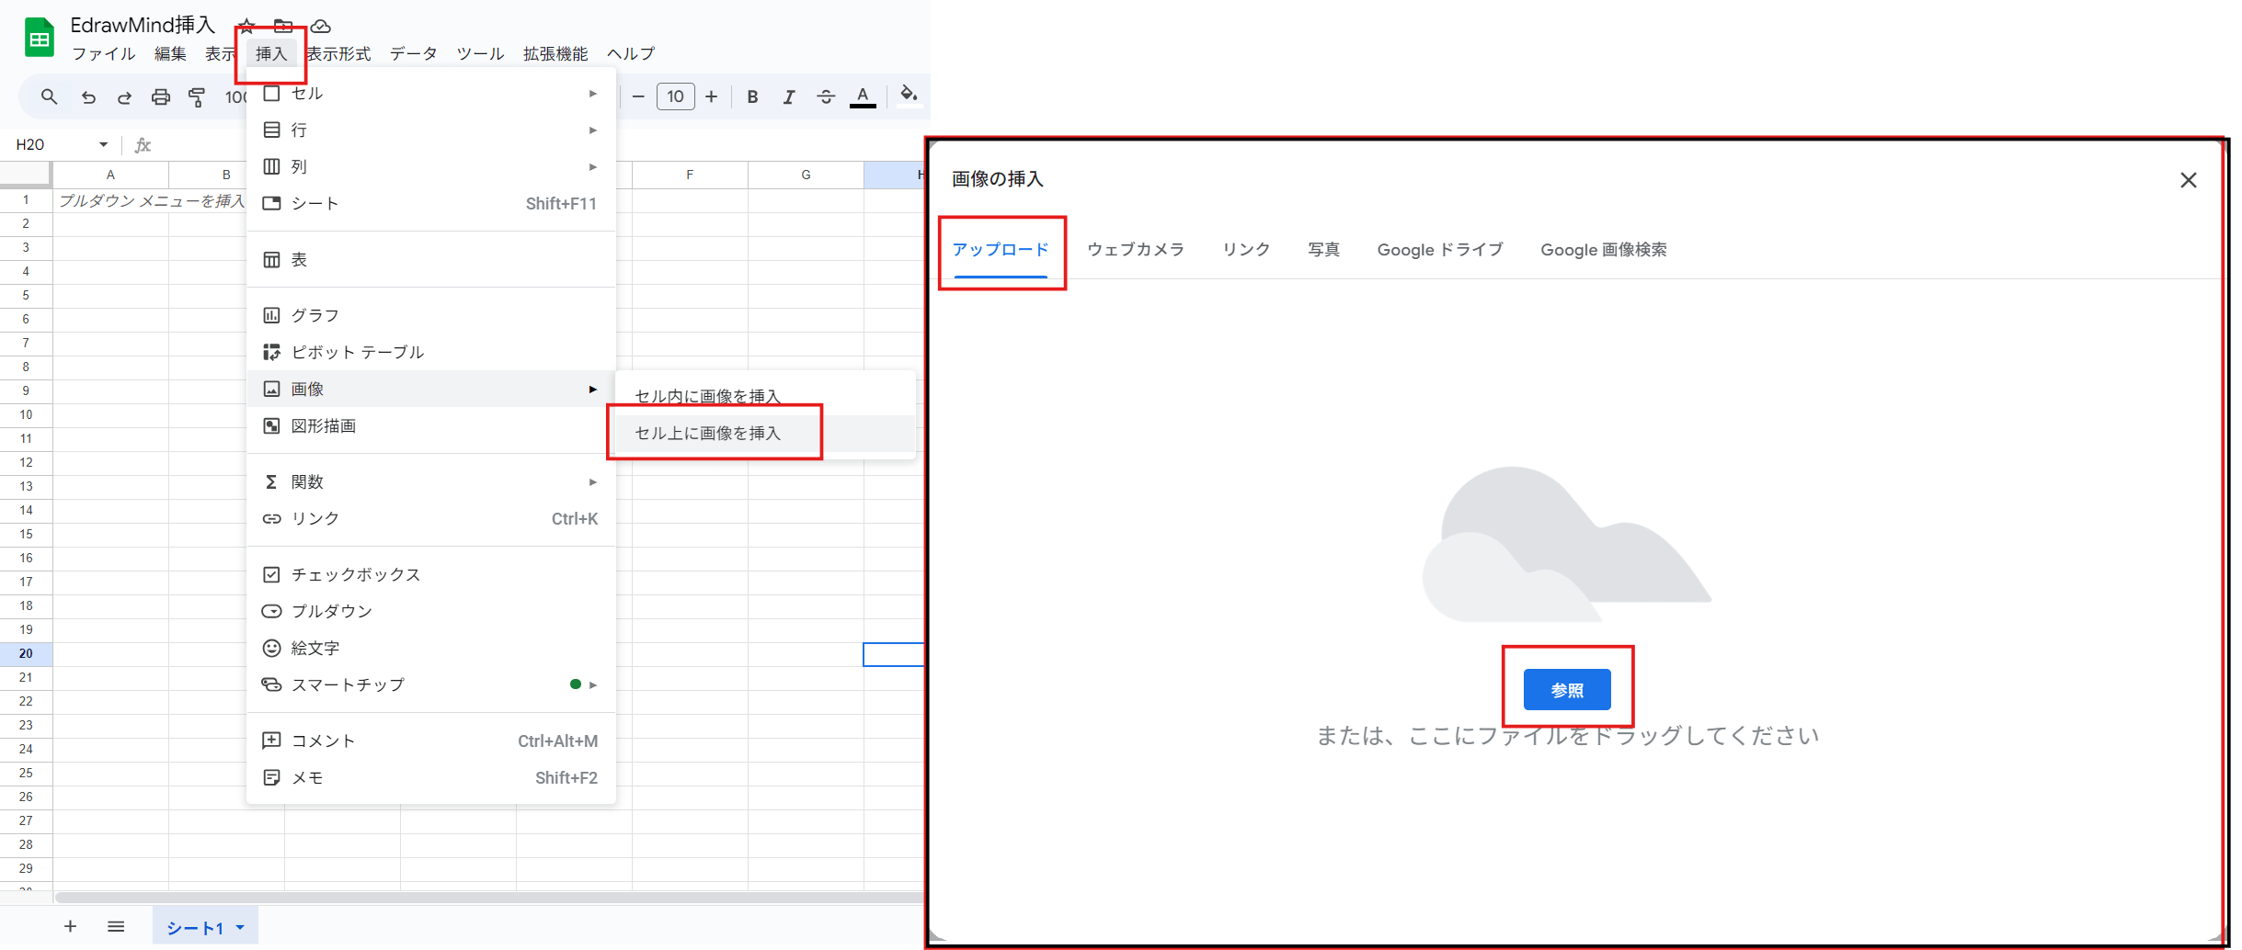This screenshot has height=950, width=2242.
Task: Close the 画像の挿入 dialog
Action: 2189,180
